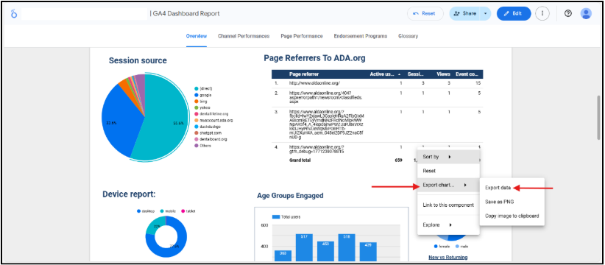Sort by the Page referrer column header
The width and height of the screenshot is (605, 265).
304,74
